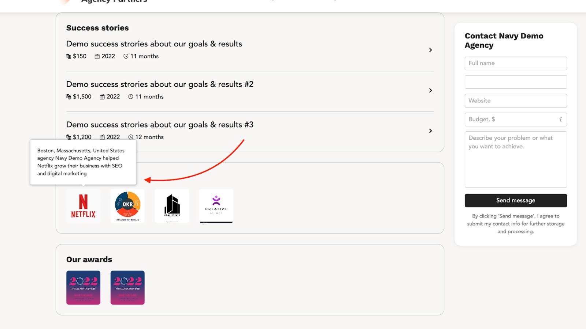Expand success story #3 chevron

pos(430,131)
